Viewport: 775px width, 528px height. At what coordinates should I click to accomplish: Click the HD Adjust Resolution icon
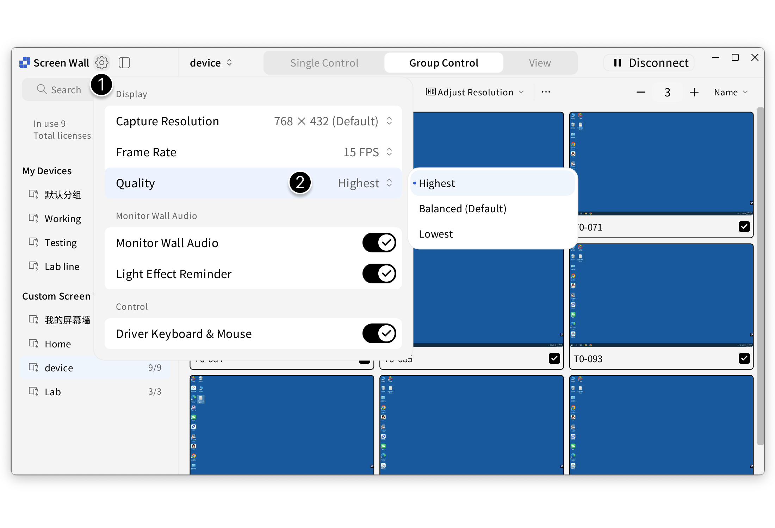pos(430,92)
